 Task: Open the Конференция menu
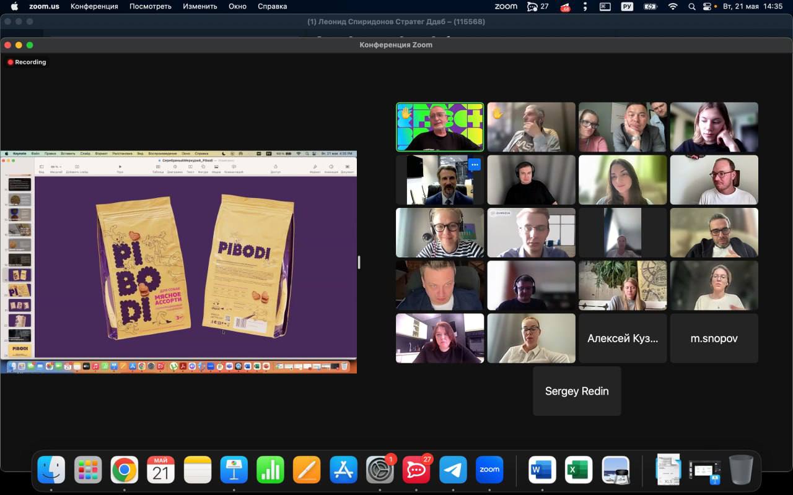(94, 6)
